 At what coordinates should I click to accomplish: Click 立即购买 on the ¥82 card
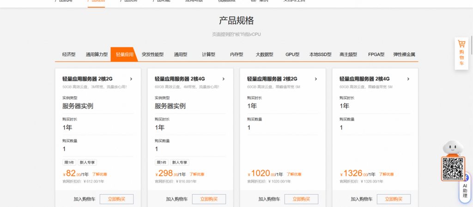point(116,199)
